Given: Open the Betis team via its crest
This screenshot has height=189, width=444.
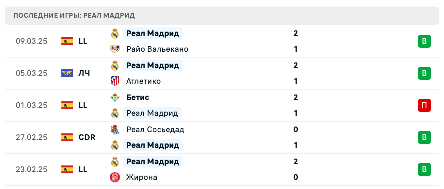Looking at the screenshot, I should click(115, 97).
